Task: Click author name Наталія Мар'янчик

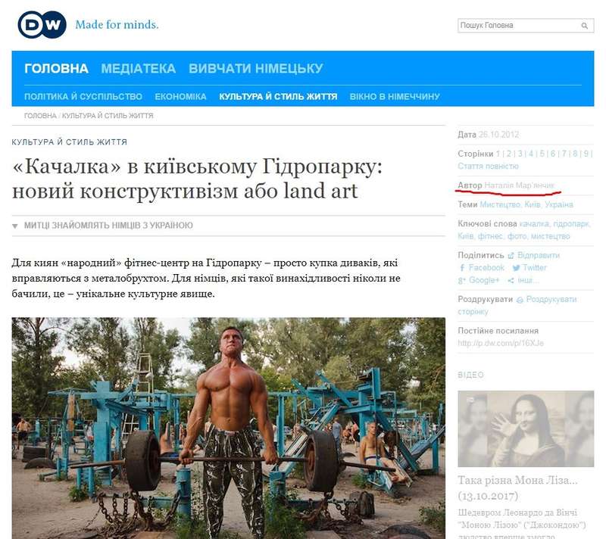Action: tap(519, 185)
